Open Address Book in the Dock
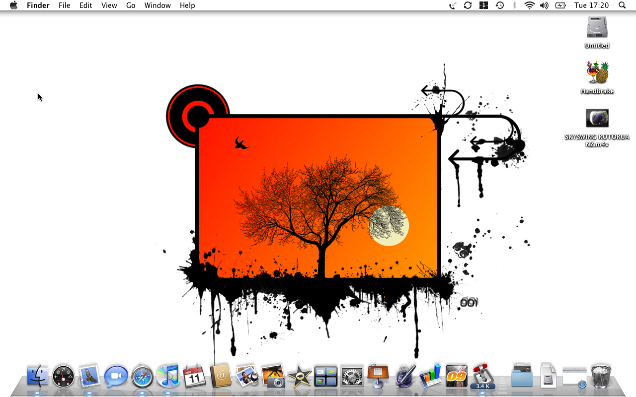Screen dimensions: 636x397 221,376
